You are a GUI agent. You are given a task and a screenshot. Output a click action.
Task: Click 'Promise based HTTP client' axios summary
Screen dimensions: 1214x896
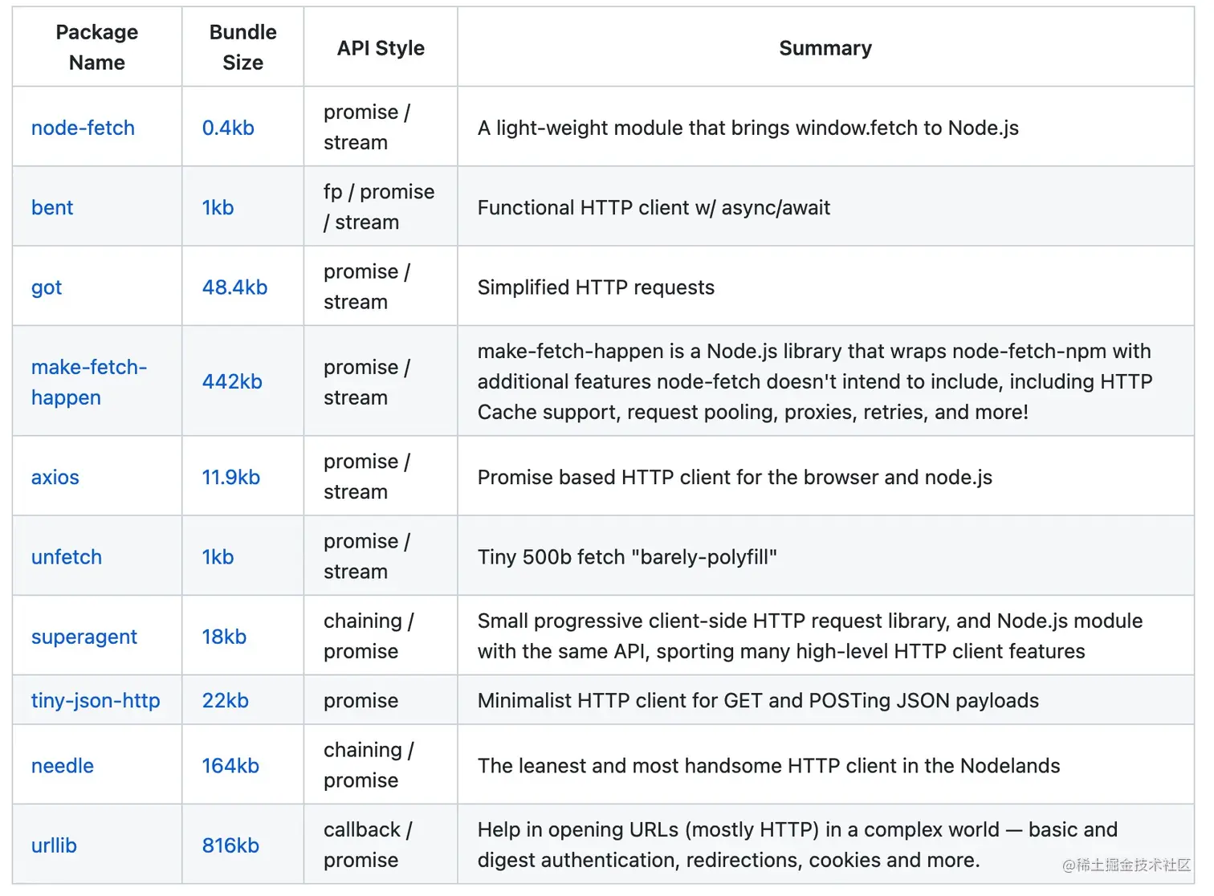pyautogui.click(x=735, y=477)
